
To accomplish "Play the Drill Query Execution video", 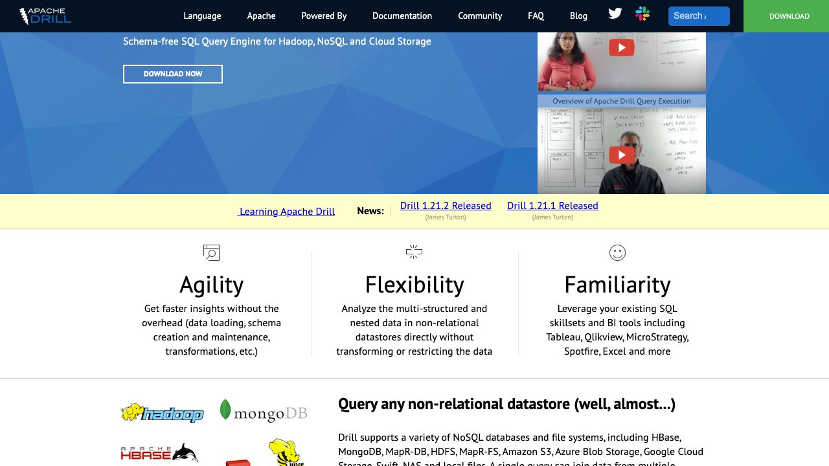I will point(621,155).
